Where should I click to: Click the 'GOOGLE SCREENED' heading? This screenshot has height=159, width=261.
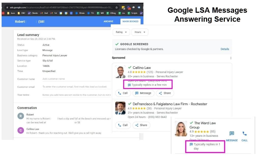point(134,44)
